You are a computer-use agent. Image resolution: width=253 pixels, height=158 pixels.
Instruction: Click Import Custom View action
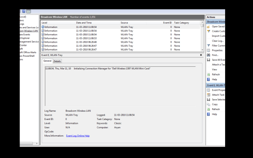(218, 36)
